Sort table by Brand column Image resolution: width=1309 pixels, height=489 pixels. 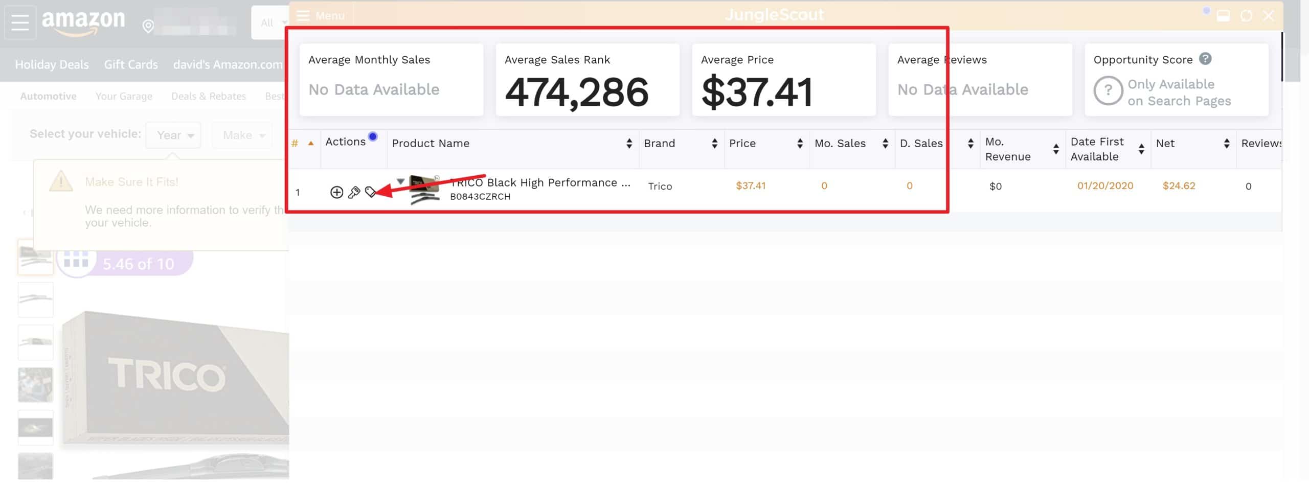(714, 144)
